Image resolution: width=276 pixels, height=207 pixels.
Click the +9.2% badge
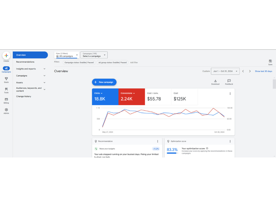pyautogui.click(x=156, y=149)
